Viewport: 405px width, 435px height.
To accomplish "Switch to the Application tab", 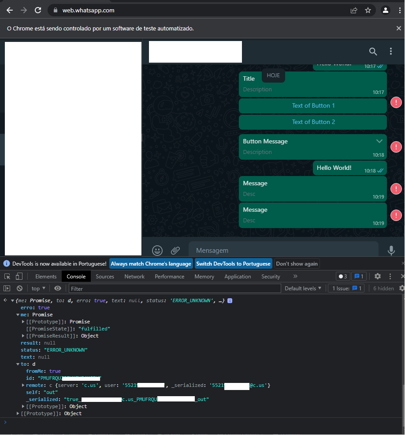I will click(238, 277).
